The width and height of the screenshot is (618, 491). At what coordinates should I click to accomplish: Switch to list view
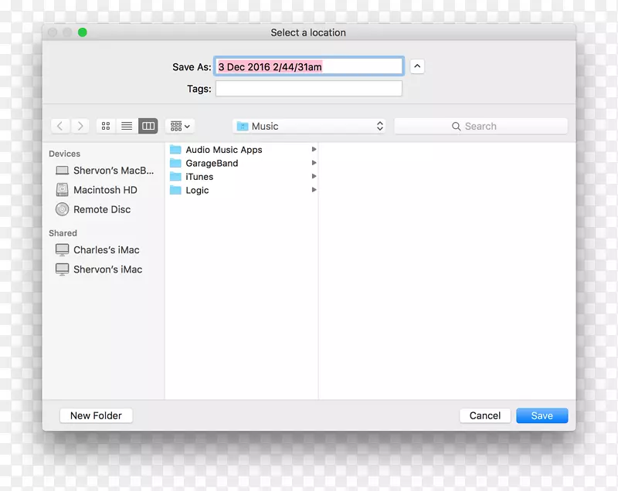(127, 126)
